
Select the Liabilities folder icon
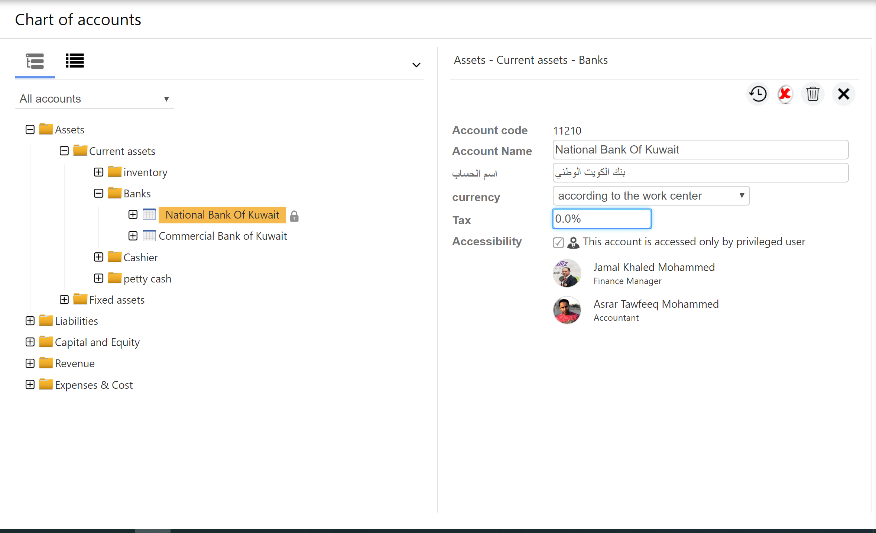point(46,320)
